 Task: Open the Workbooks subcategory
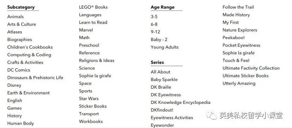click(91, 121)
